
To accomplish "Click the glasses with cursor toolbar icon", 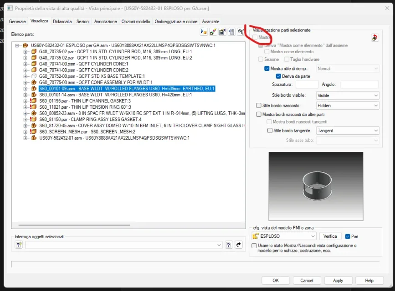I will pos(241,32).
